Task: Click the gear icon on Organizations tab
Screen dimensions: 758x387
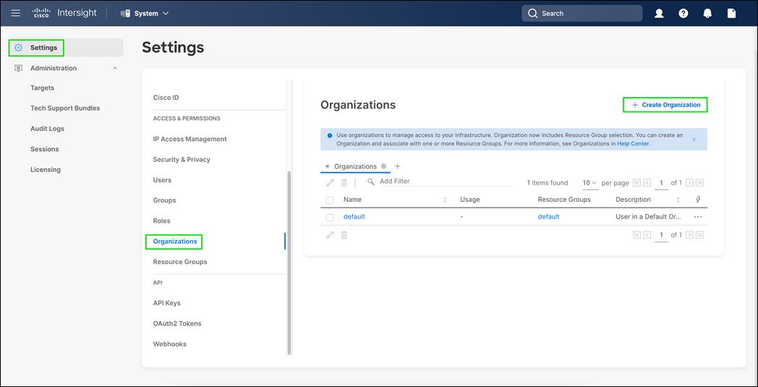Action: click(384, 166)
